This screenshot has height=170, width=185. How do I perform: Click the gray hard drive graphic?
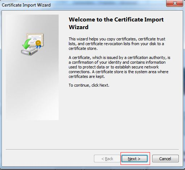29,51
